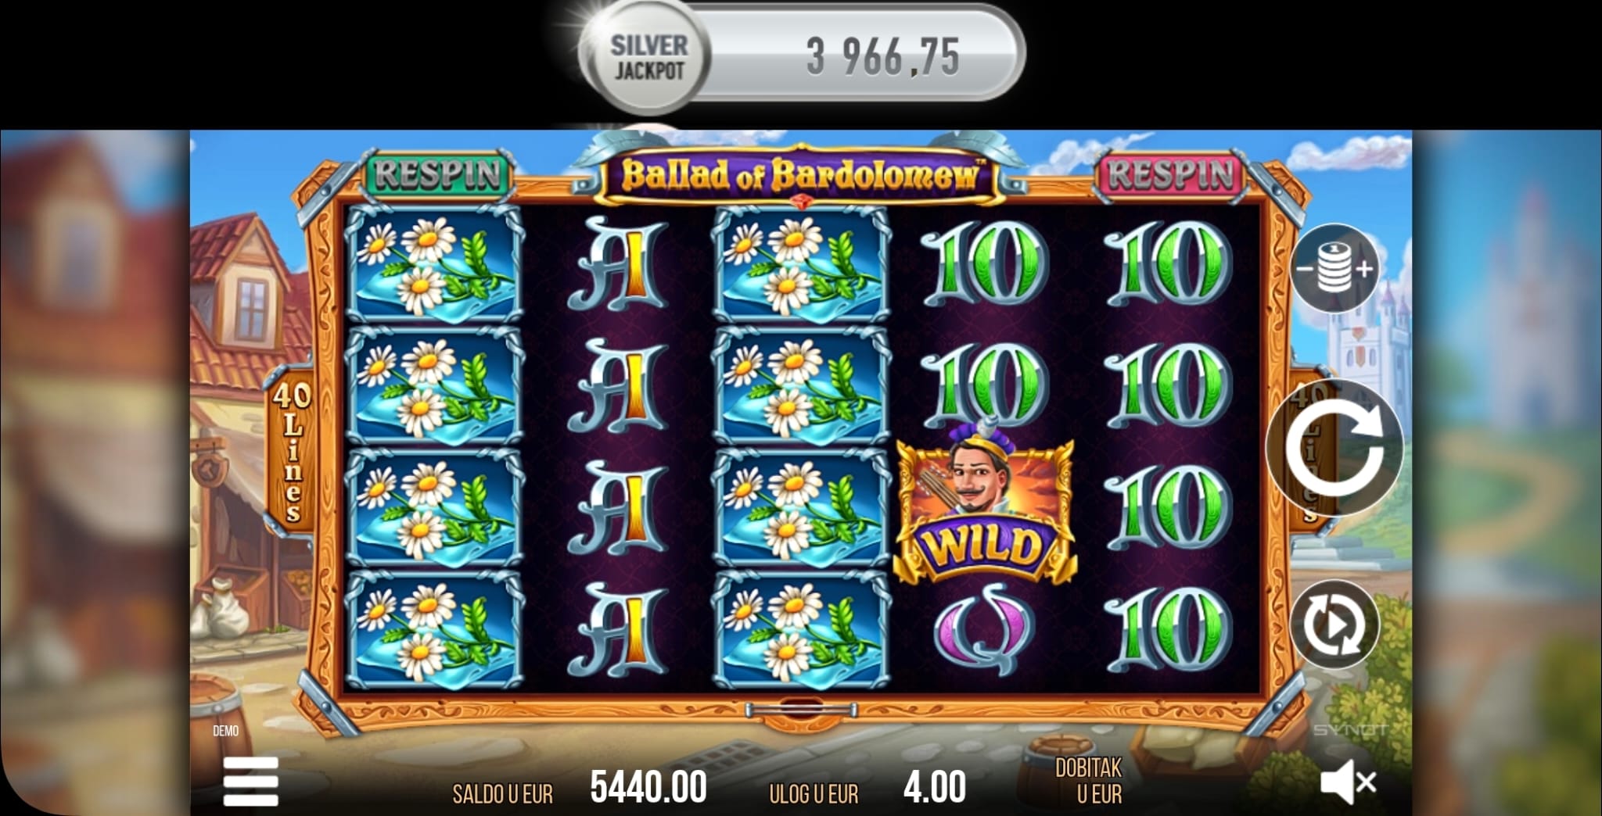The image size is (1602, 816).
Task: Click the silver jackpot amount 3 966,75
Action: (x=883, y=57)
